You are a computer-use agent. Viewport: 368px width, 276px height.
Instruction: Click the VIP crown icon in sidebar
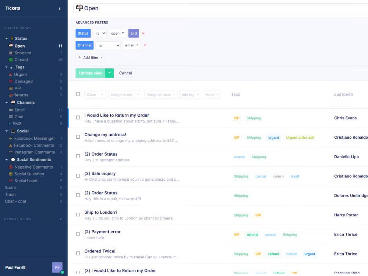[x=11, y=88]
